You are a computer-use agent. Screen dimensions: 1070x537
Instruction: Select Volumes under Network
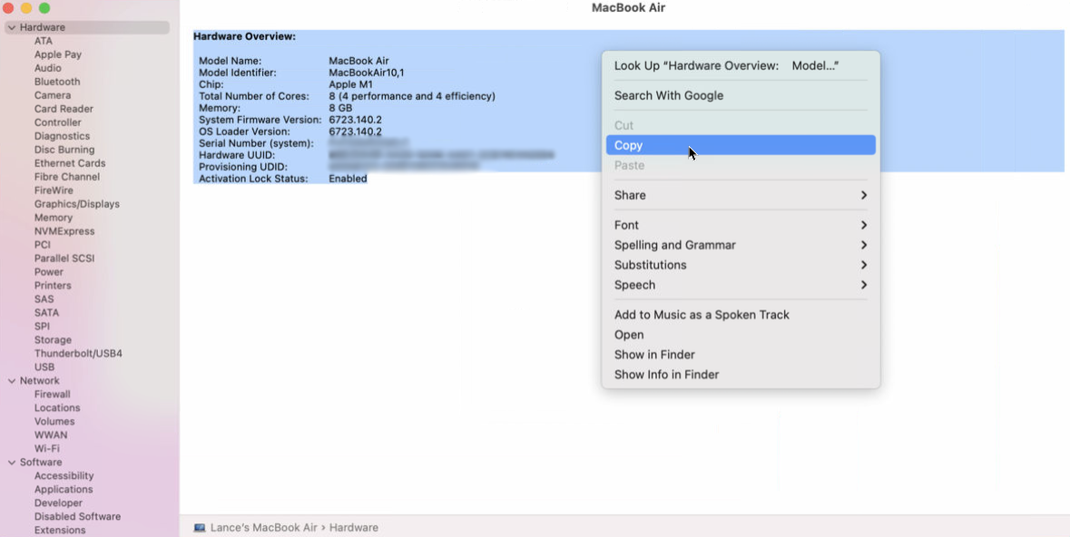pyautogui.click(x=54, y=422)
